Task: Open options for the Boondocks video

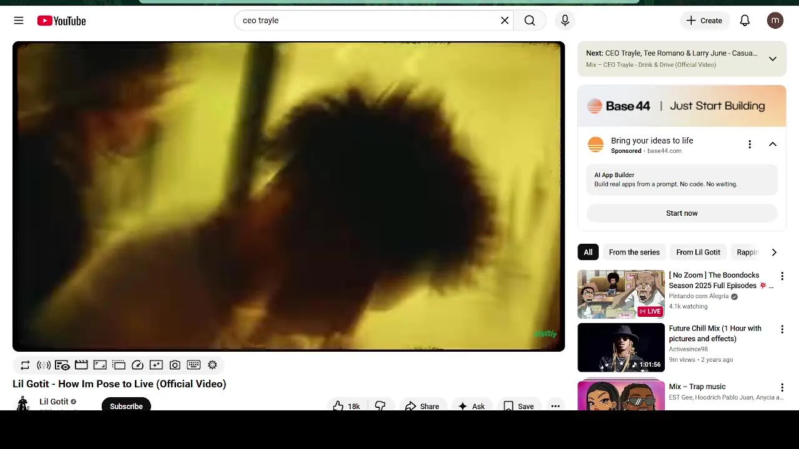Action: [x=782, y=276]
